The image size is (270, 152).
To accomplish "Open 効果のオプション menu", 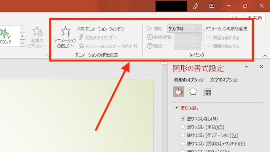I will (x=37, y=37).
